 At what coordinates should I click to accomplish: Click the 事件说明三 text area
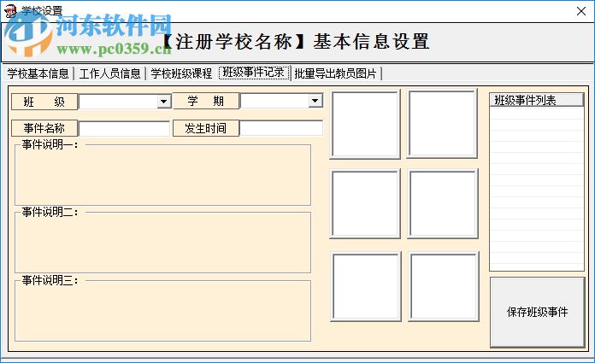coord(162,311)
